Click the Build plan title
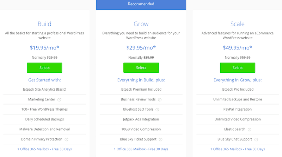 tap(44, 24)
